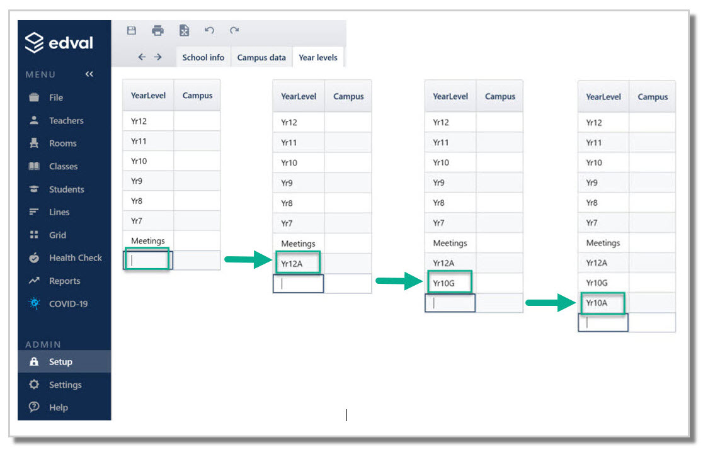Screen dimensions: 703x450
Task: Go forward with the right arrow
Action: tap(158, 57)
